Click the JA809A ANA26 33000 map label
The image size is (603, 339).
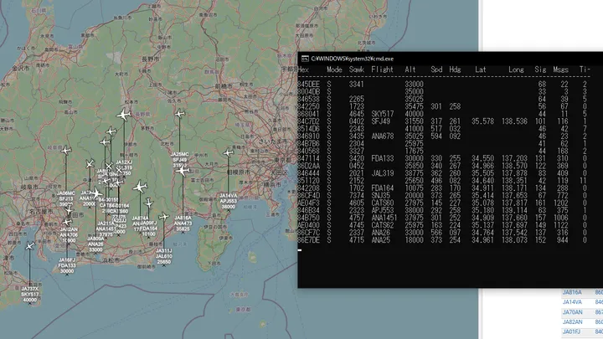point(95,244)
